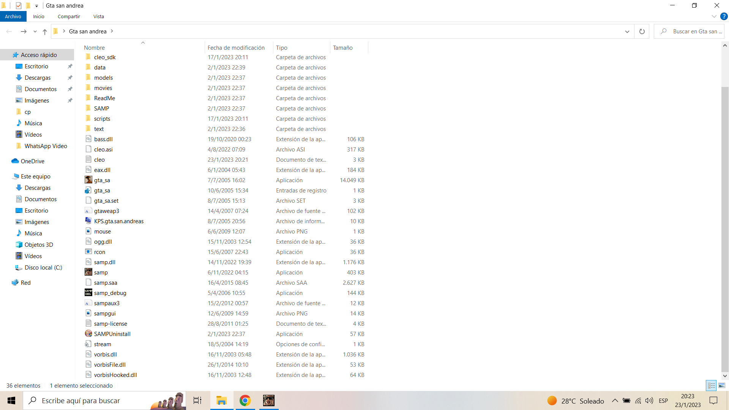Select the SAMPUninstall icon
This screenshot has height=410, width=729.
tap(88, 334)
